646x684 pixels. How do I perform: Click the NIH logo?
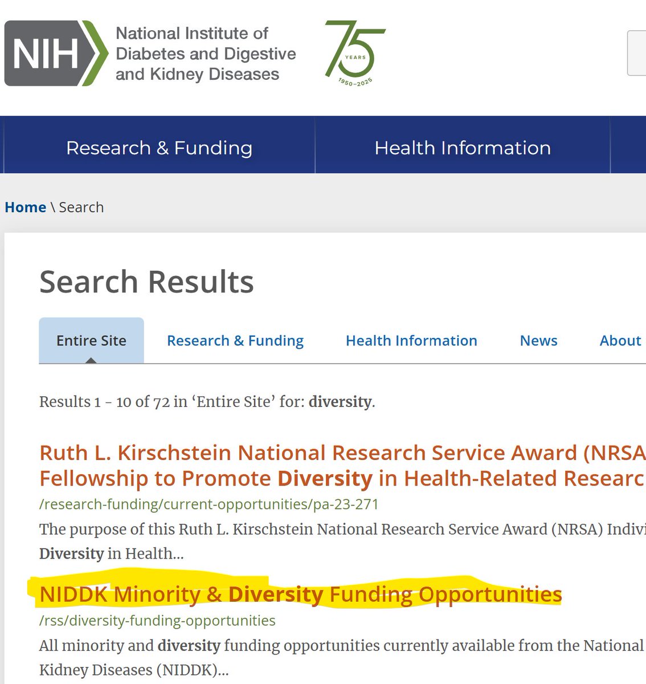click(x=56, y=54)
